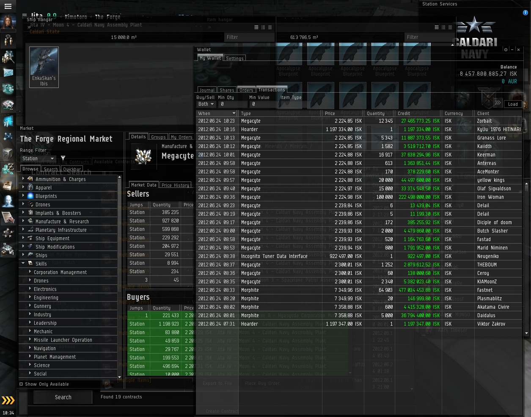Expand the Corporation Management subgroup

pos(30,272)
